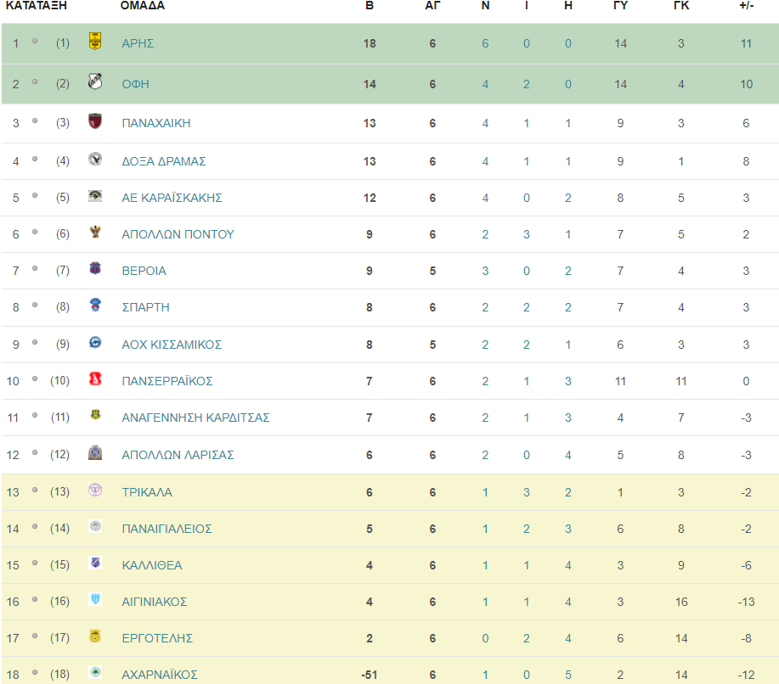Click the ΟΜΑΔΑ column header

(143, 5)
